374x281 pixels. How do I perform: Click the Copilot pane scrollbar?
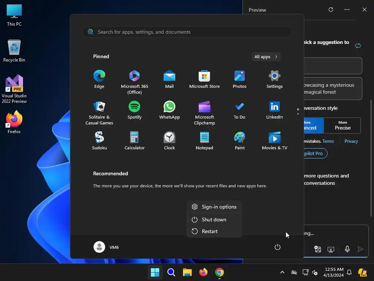(x=371, y=158)
